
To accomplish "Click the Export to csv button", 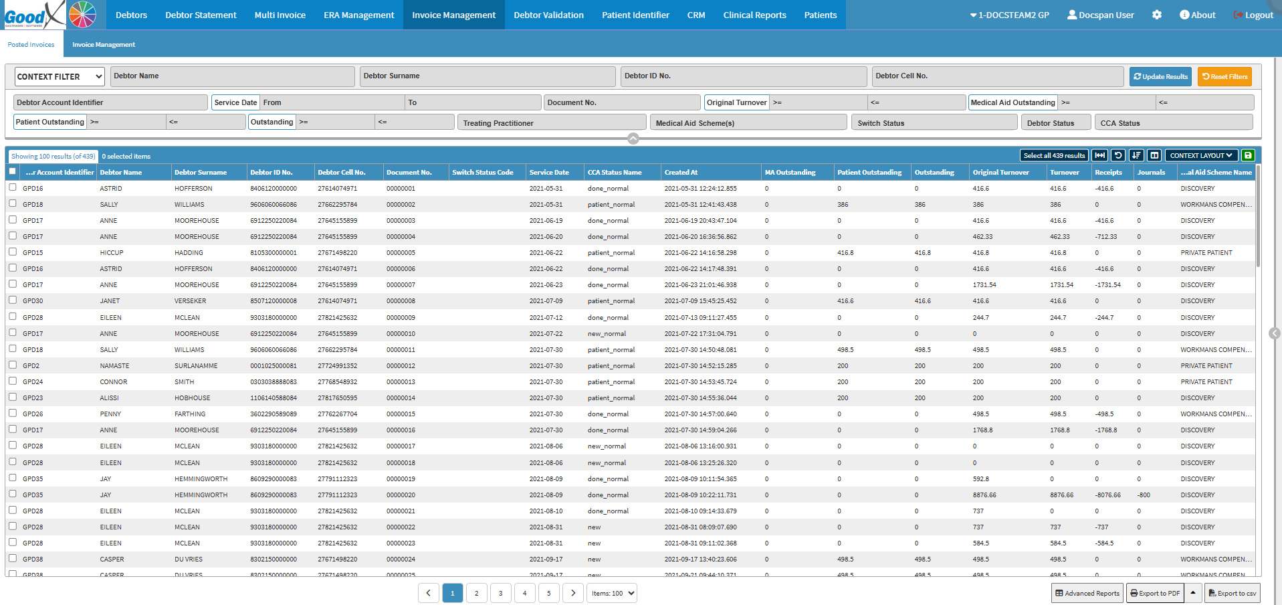I will [1232, 593].
